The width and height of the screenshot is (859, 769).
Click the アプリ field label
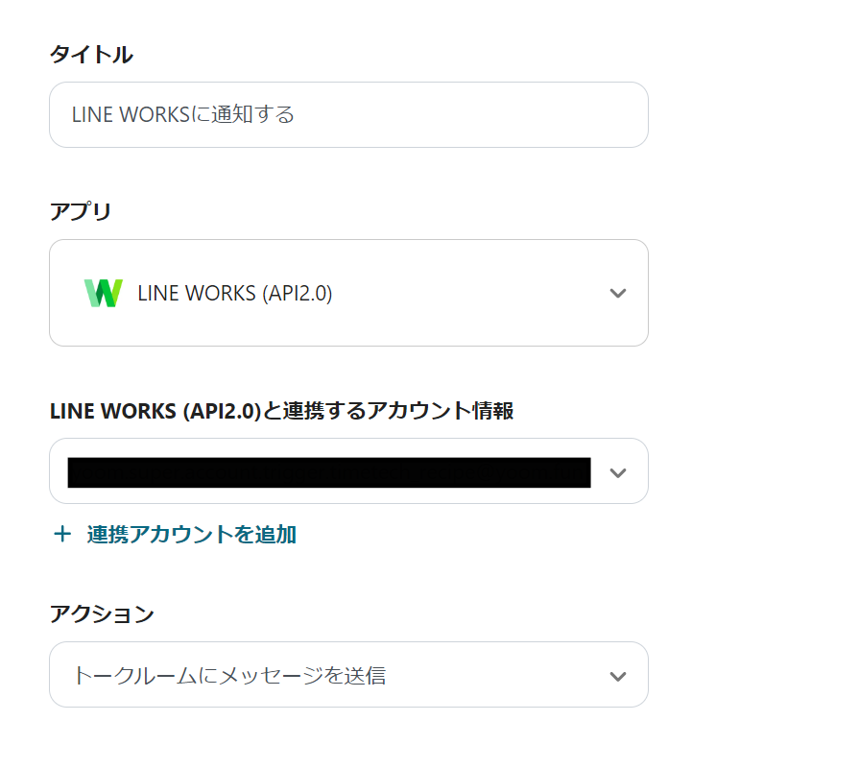[81, 211]
